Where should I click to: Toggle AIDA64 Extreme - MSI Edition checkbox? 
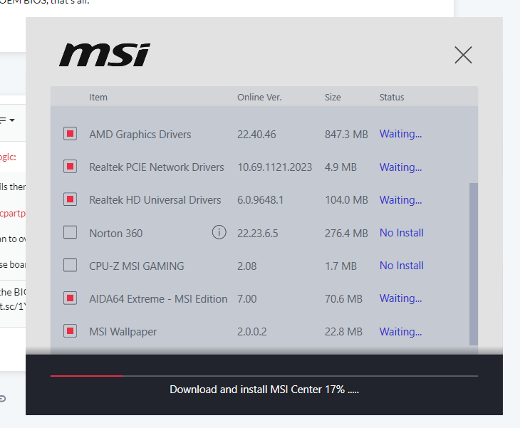click(x=70, y=298)
